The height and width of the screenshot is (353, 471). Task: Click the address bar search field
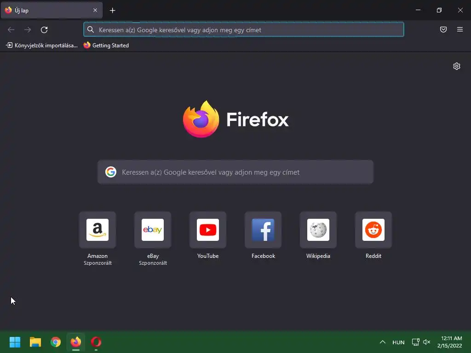click(244, 30)
